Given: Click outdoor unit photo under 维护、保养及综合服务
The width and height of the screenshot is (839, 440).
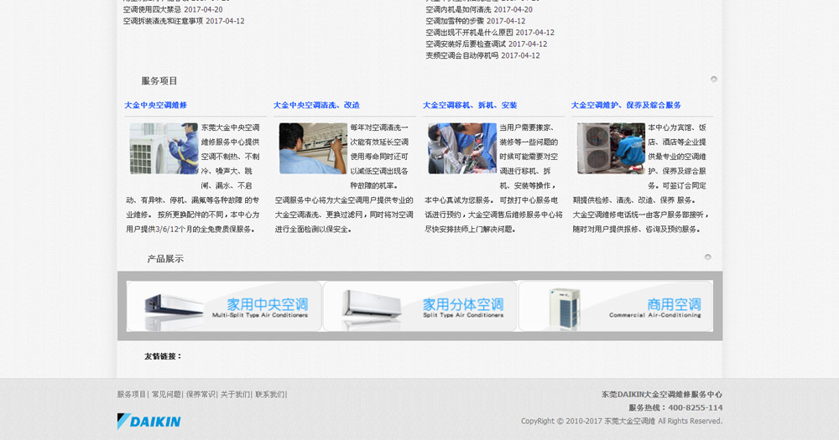Looking at the screenshot, I should point(611,148).
